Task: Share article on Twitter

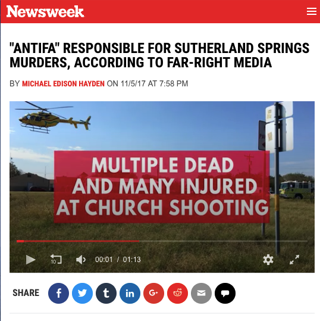Action: coord(82,293)
